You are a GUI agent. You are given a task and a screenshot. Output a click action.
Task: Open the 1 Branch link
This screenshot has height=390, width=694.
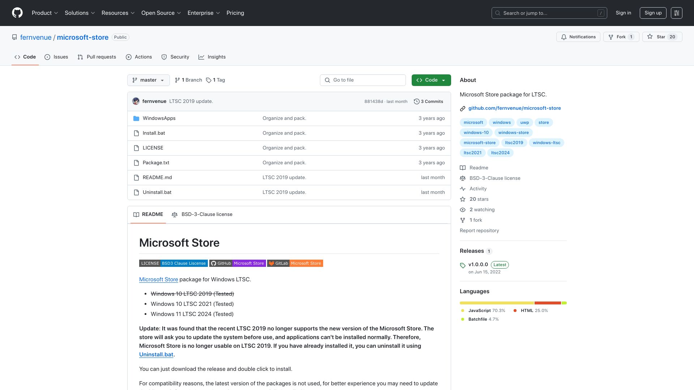188,80
